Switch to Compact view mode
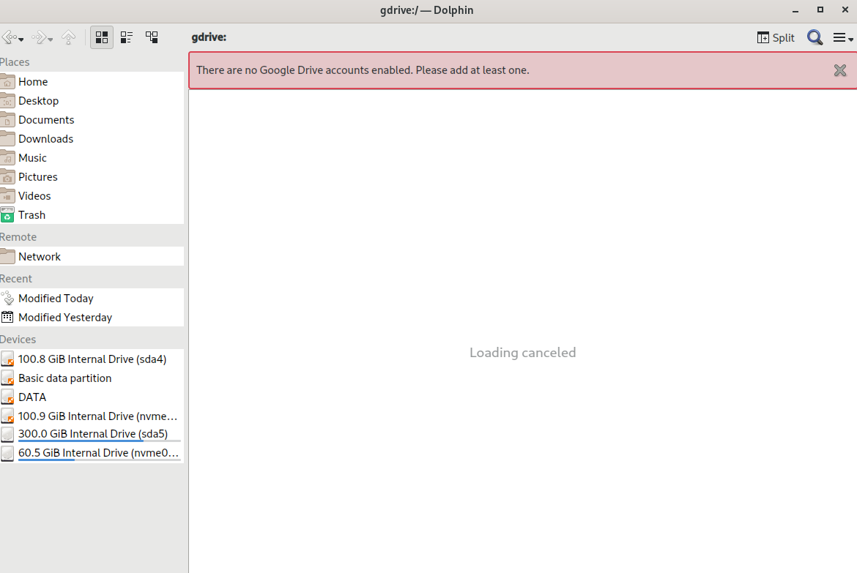 pos(127,37)
